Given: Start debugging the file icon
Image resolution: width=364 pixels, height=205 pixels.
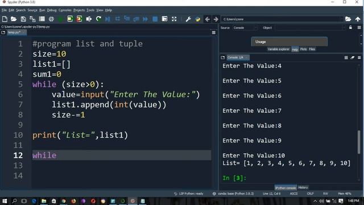Looking at the screenshot, I should 107,19.
